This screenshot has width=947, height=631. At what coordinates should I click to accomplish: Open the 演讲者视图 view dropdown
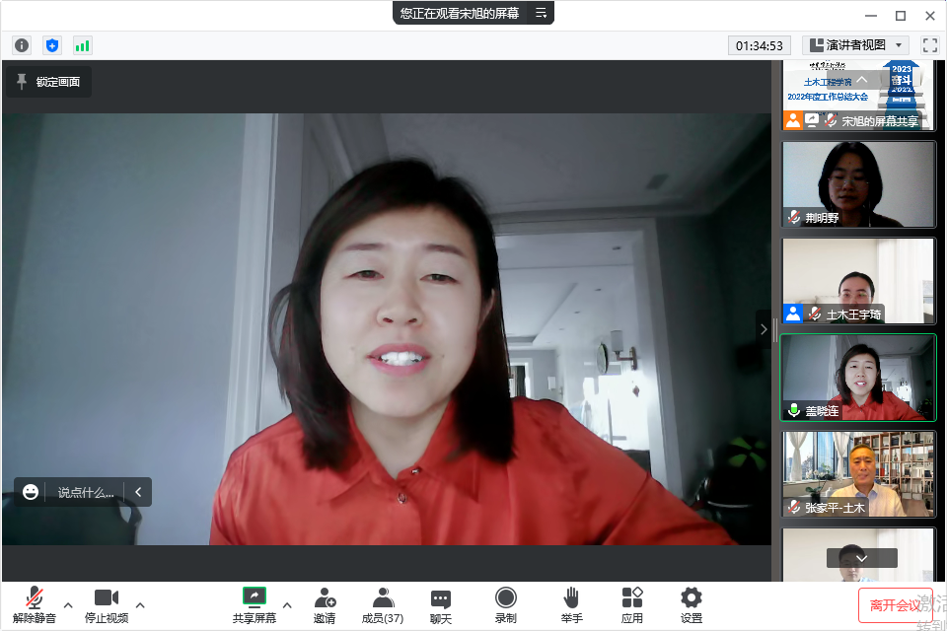coord(855,45)
